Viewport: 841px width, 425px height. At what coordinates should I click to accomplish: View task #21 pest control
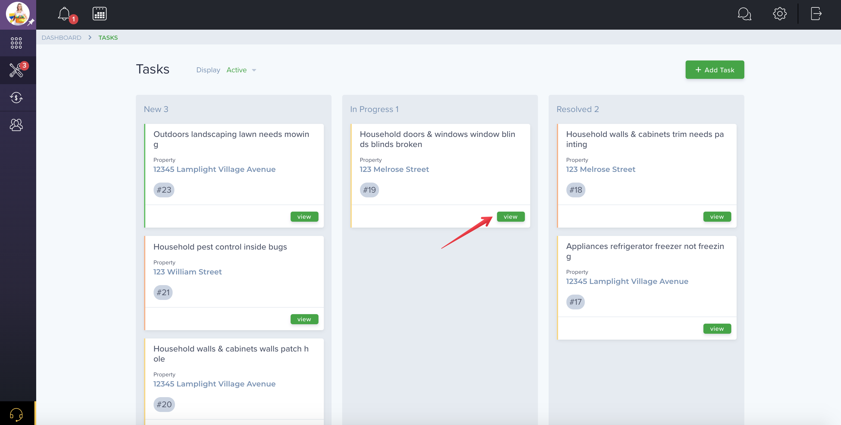(x=304, y=319)
